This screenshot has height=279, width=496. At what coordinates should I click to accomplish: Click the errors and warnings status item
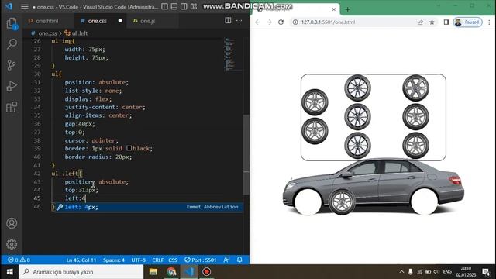[x=19, y=260]
